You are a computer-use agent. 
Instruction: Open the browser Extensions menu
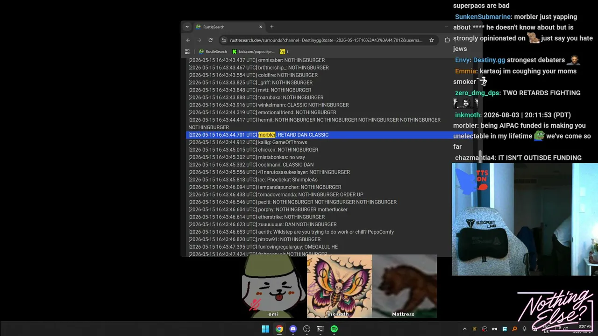[447, 40]
